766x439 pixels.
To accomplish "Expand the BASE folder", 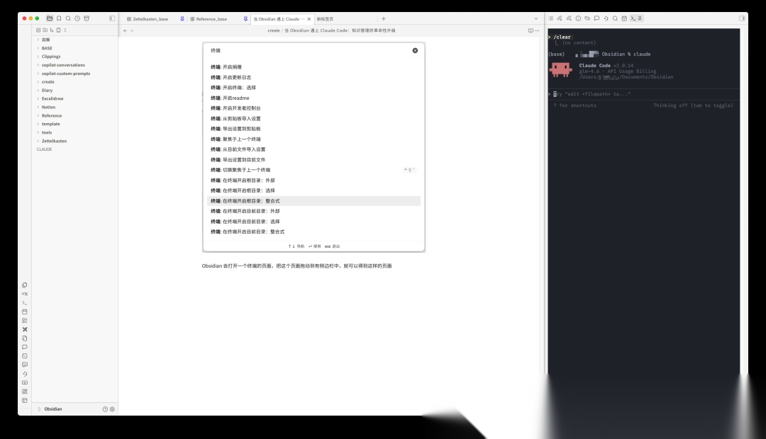I will tap(47, 48).
